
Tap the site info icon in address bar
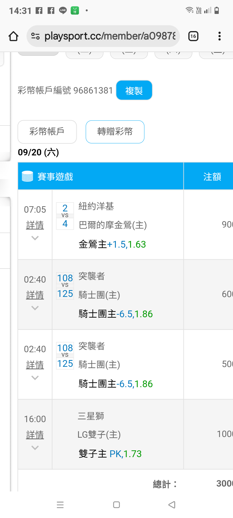tap(35, 36)
